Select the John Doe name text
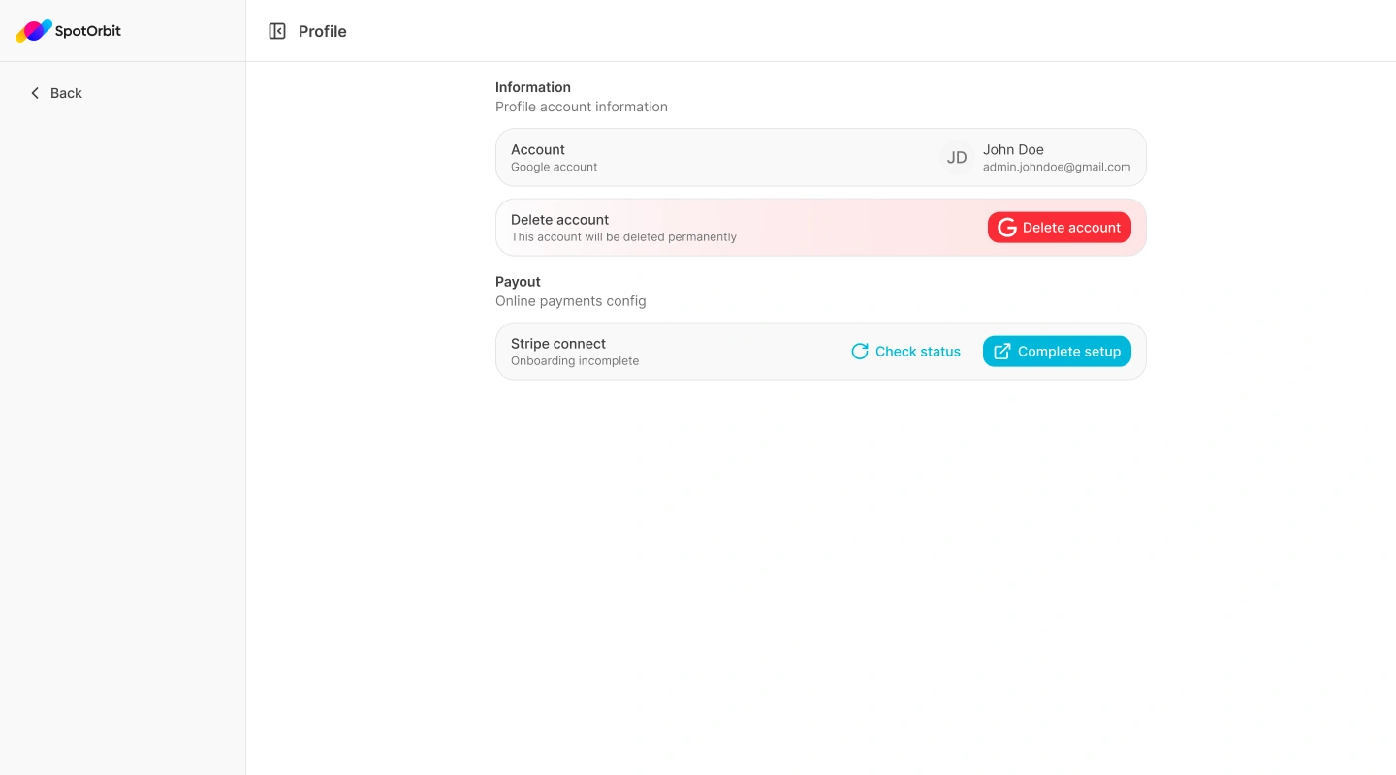Viewport: 1396px width, 775px height. point(1013,149)
